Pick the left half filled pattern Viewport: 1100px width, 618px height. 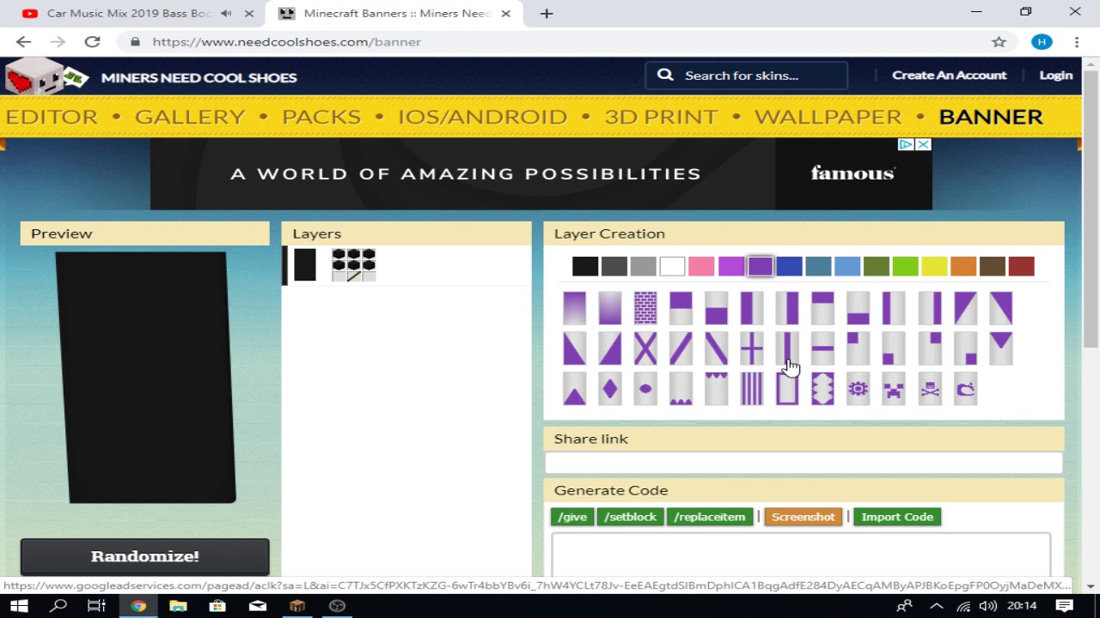752,308
